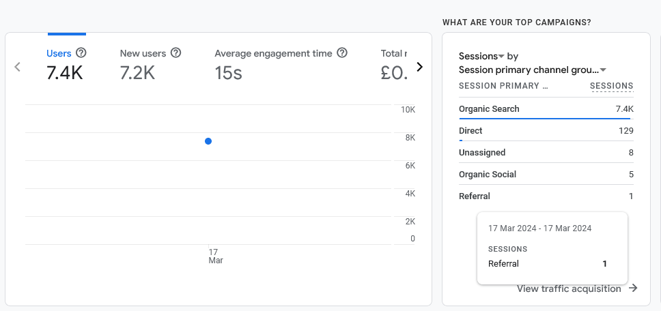The height and width of the screenshot is (311, 661).
Task: Click the SESSION PRIMARY column header
Action: pyautogui.click(x=503, y=86)
